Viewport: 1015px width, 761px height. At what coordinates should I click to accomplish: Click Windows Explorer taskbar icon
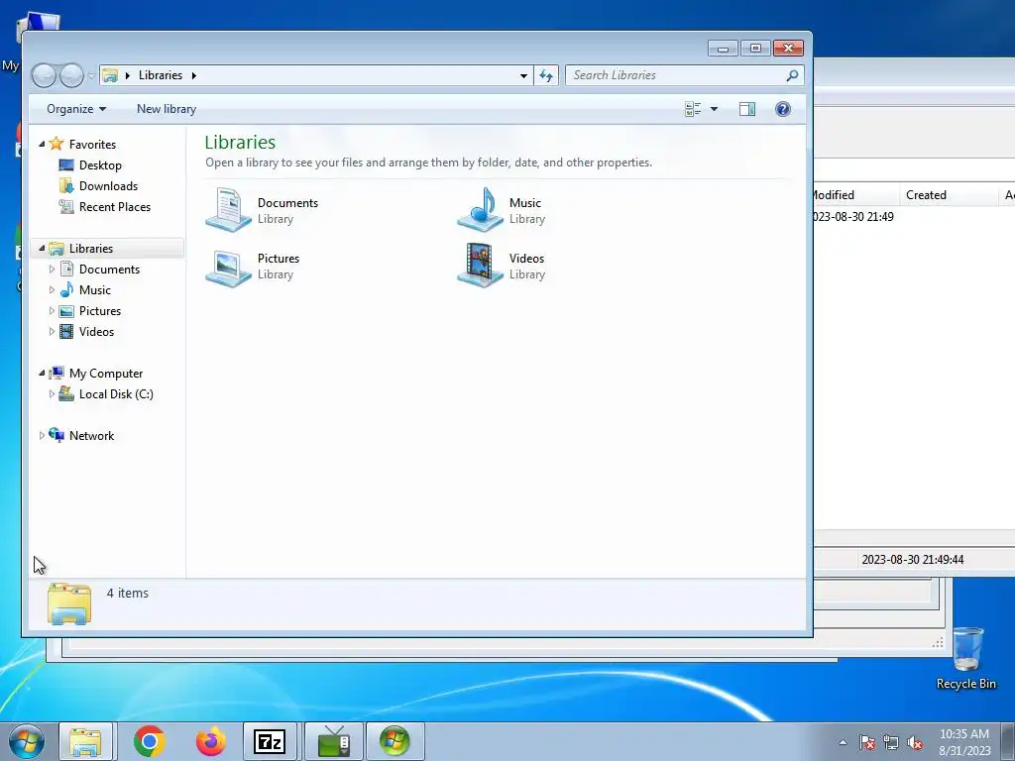[x=85, y=741]
